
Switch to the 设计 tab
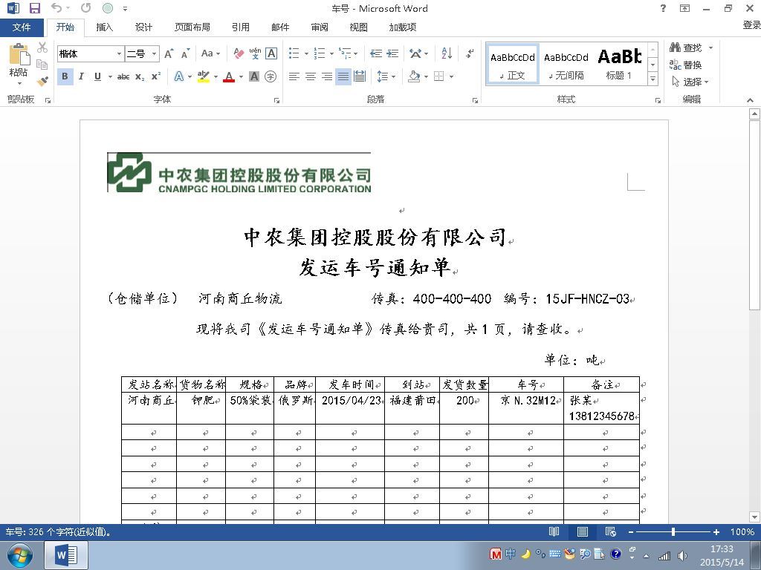[x=143, y=27]
